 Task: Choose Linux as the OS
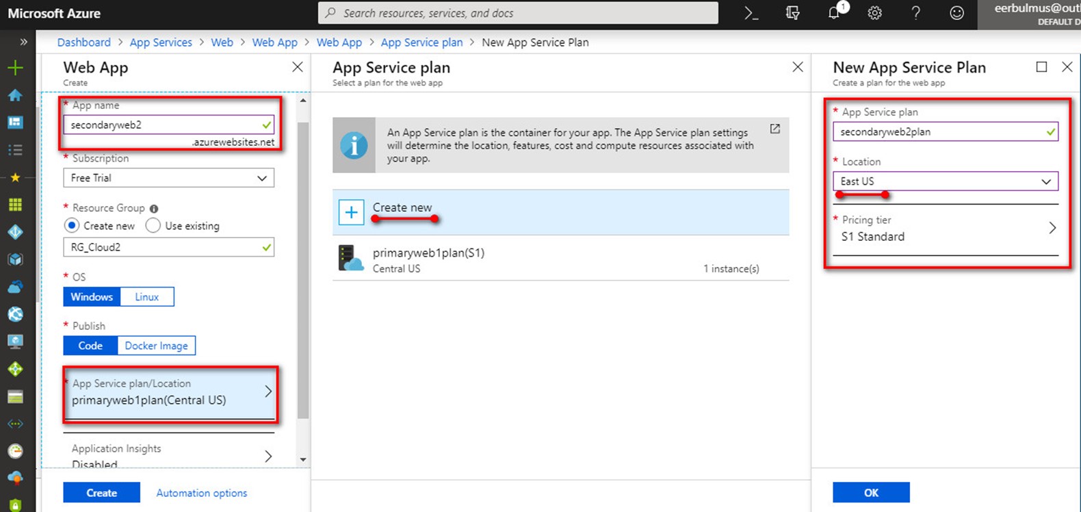146,296
